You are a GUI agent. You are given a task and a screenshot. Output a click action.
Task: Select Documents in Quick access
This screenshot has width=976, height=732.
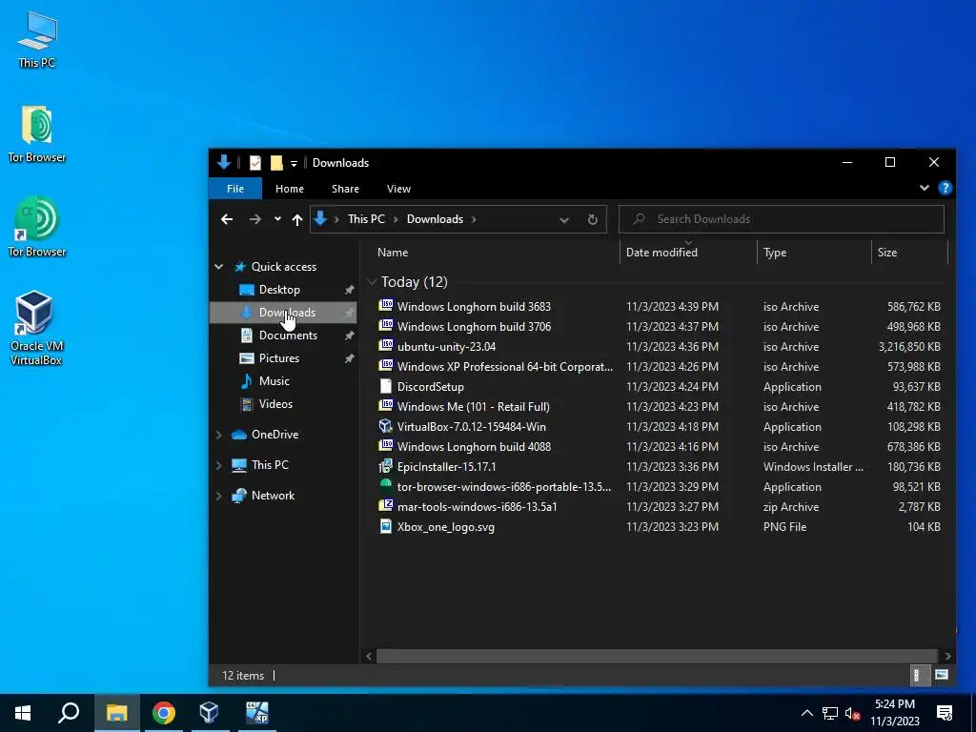tap(288, 335)
